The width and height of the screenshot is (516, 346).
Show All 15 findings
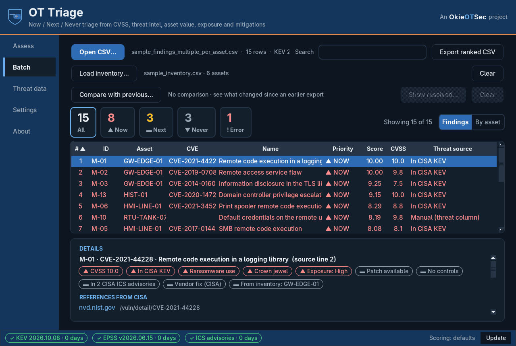point(83,122)
